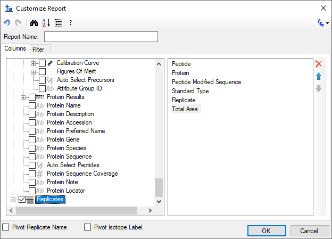Enable Pivot Replicate Name checkbox
The height and width of the screenshot is (239, 332).
(x=6, y=227)
